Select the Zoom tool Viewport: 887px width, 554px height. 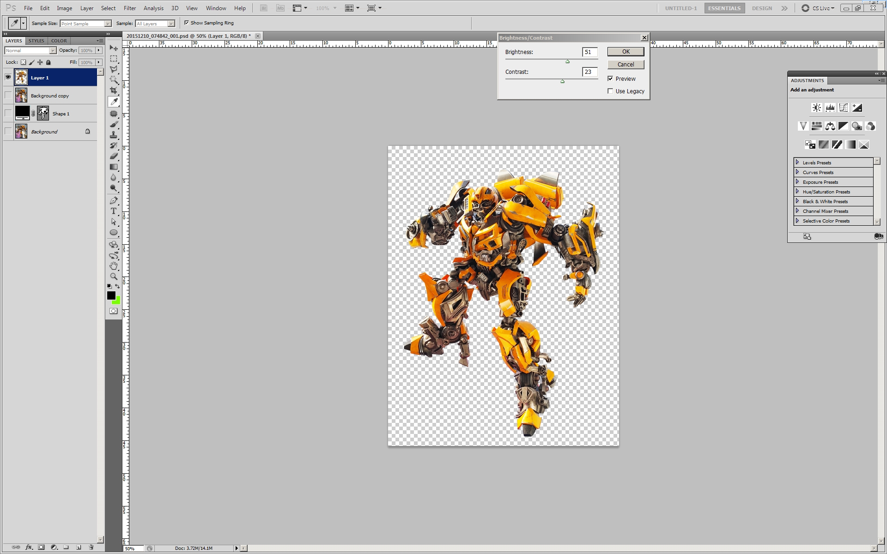click(114, 277)
